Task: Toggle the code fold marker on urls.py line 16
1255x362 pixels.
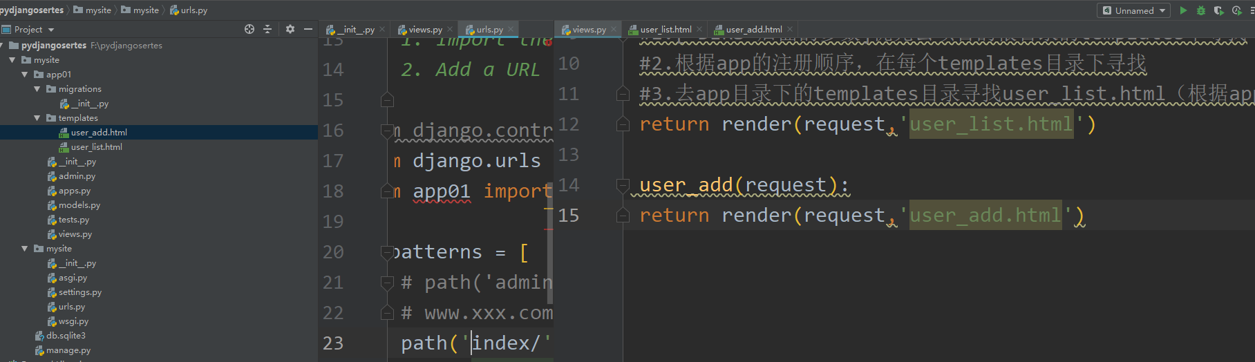Action: click(x=387, y=130)
